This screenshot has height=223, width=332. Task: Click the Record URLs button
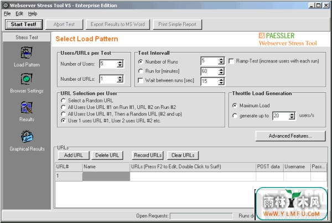(x=148, y=155)
